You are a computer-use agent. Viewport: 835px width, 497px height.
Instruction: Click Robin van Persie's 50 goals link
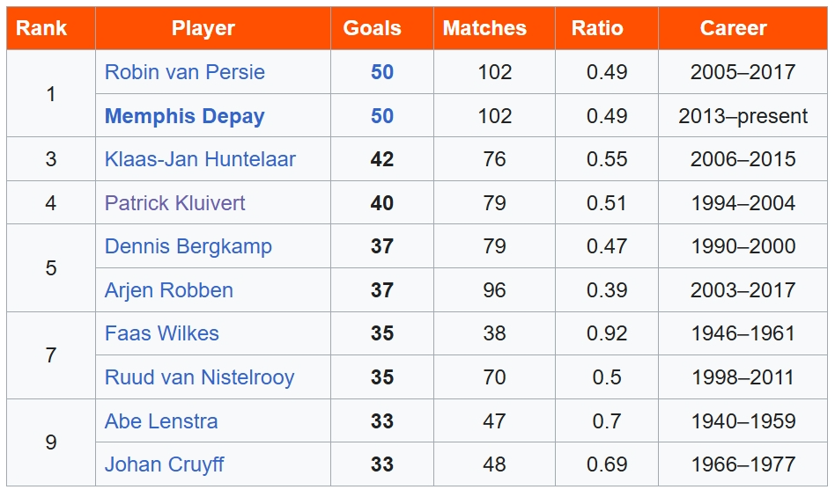pos(381,72)
